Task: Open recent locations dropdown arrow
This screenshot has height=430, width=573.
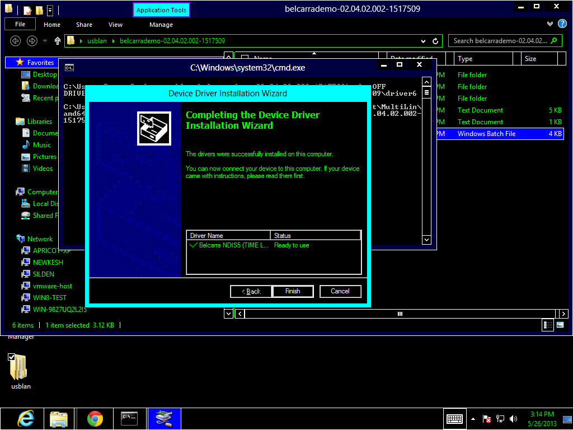Action: pyautogui.click(x=45, y=40)
